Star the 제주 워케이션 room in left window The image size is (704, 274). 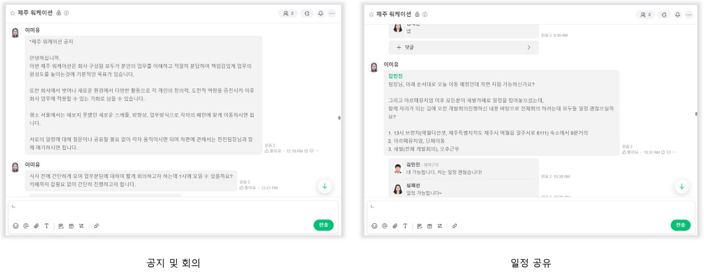tap(13, 13)
